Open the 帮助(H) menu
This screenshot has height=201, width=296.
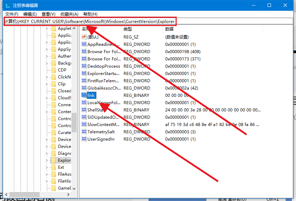click(x=90, y=14)
